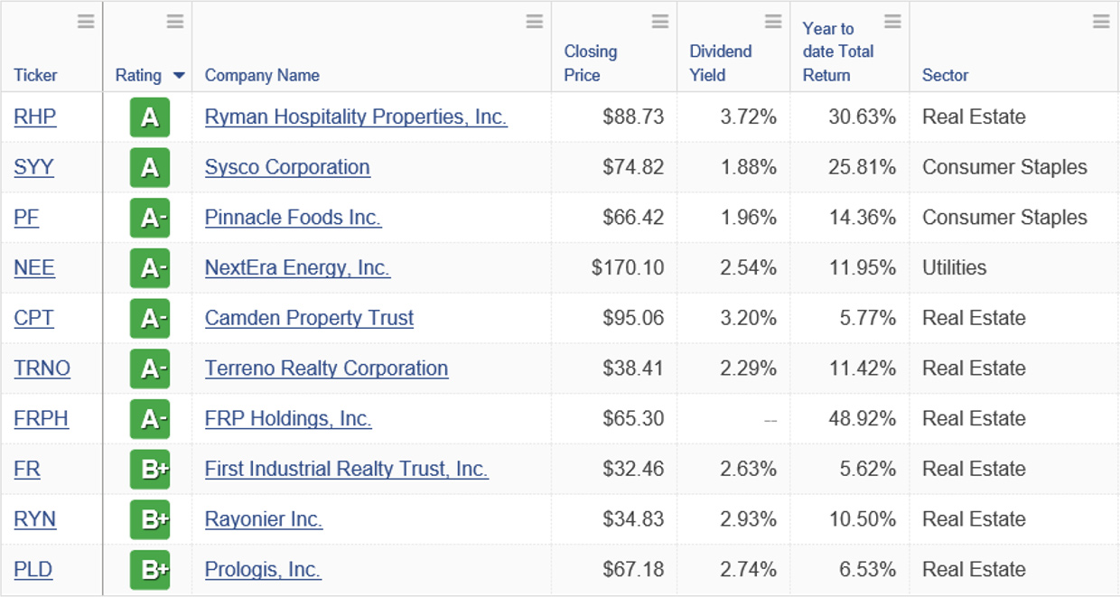Viewport: 1120px width, 597px height.
Task: Open the SYY ticker link
Action: tap(33, 167)
